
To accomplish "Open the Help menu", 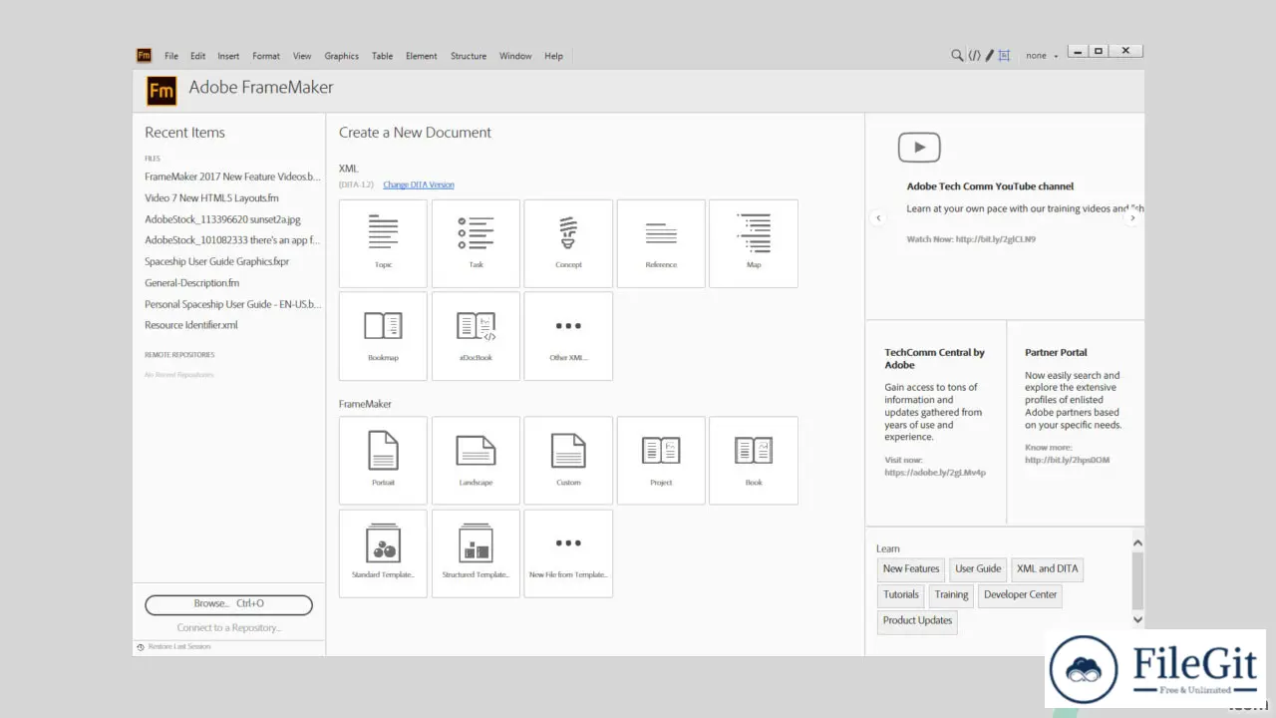I will coord(553,56).
